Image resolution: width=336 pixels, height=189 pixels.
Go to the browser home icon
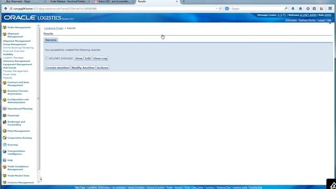tap(300, 8)
